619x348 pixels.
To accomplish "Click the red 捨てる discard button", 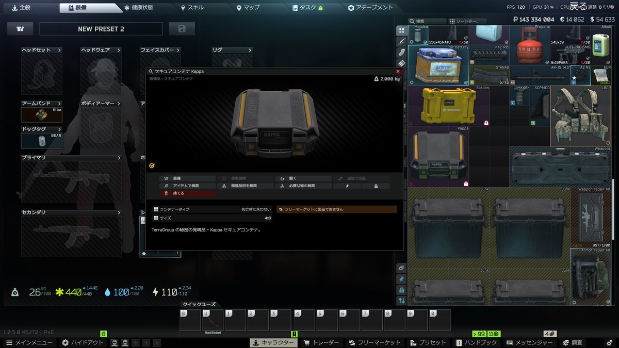I will point(187,193).
